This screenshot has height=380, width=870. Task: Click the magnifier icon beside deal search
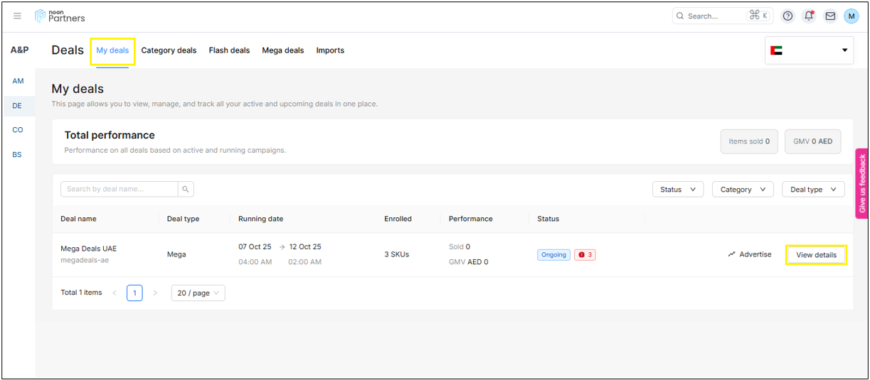(186, 189)
